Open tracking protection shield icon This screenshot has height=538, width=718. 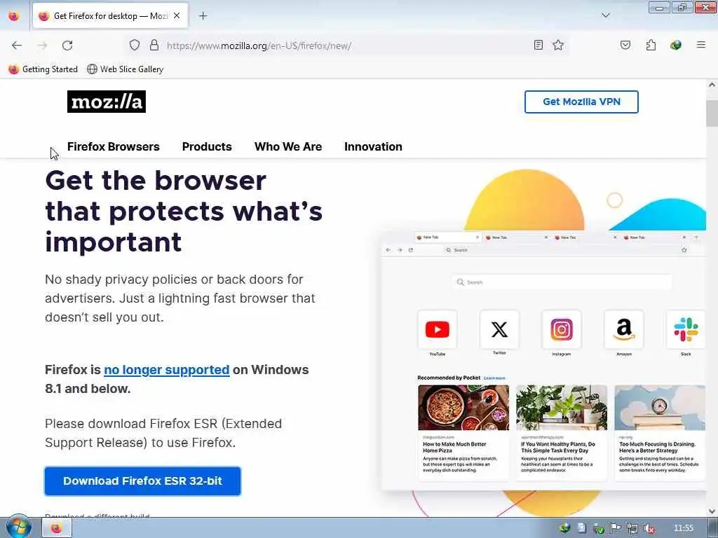click(x=134, y=46)
